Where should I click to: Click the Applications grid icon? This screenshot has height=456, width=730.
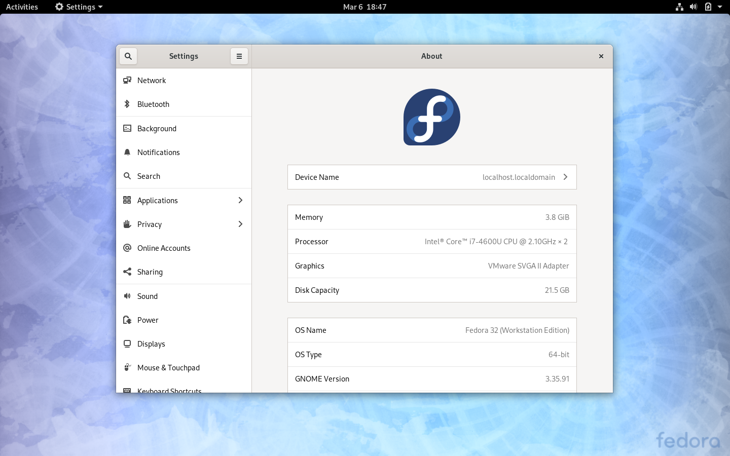click(x=127, y=200)
